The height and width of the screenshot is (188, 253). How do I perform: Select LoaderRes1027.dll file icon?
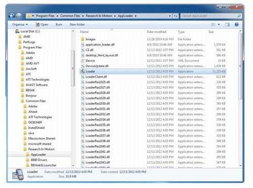coord(82,88)
